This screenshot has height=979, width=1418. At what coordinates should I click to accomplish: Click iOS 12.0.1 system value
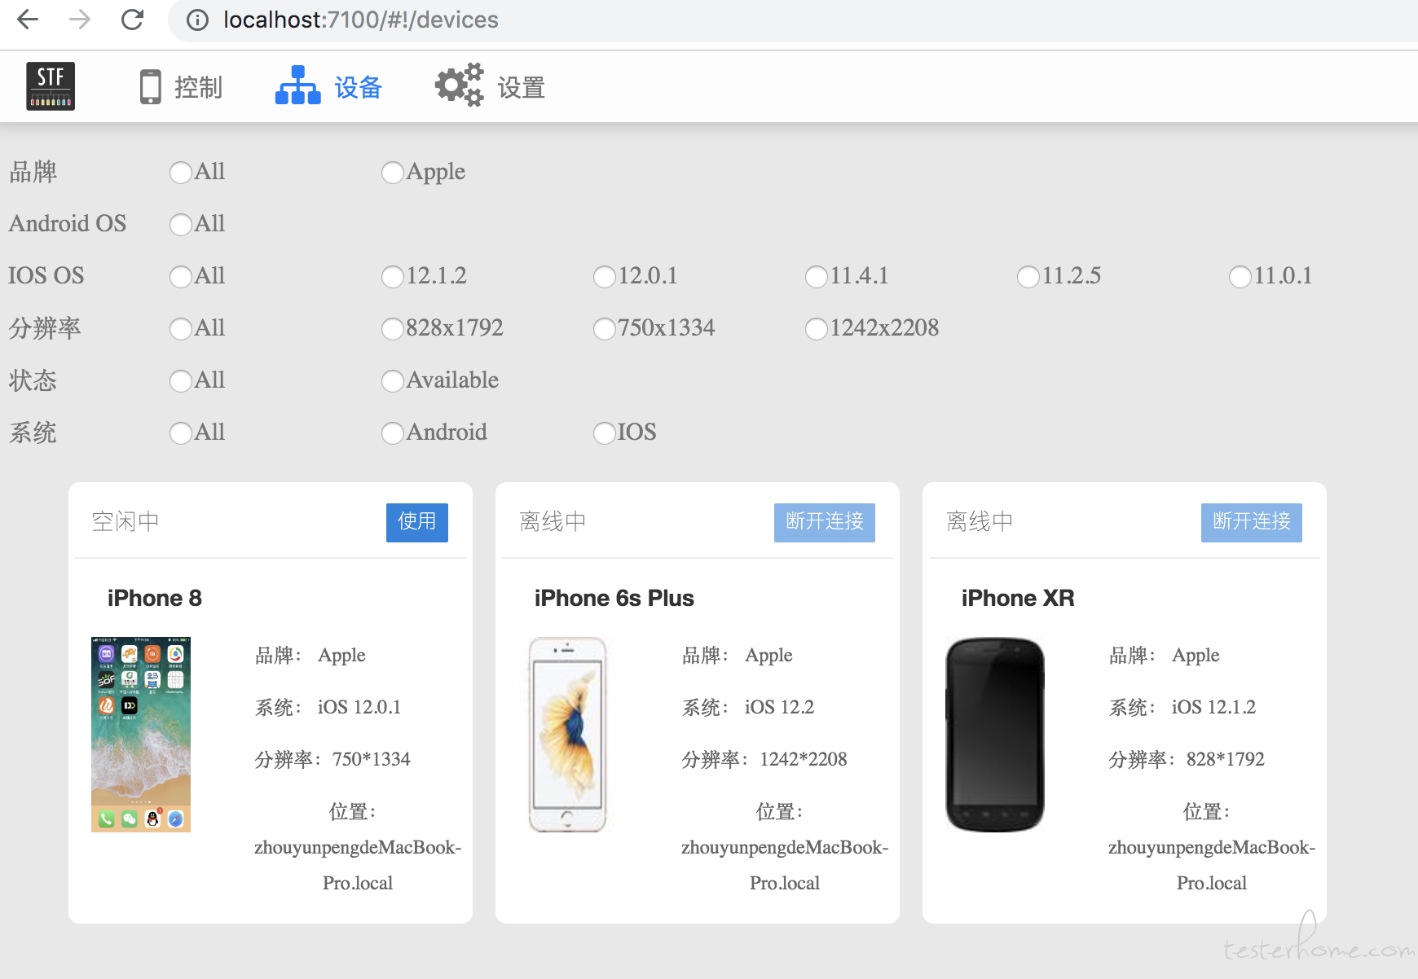[359, 707]
